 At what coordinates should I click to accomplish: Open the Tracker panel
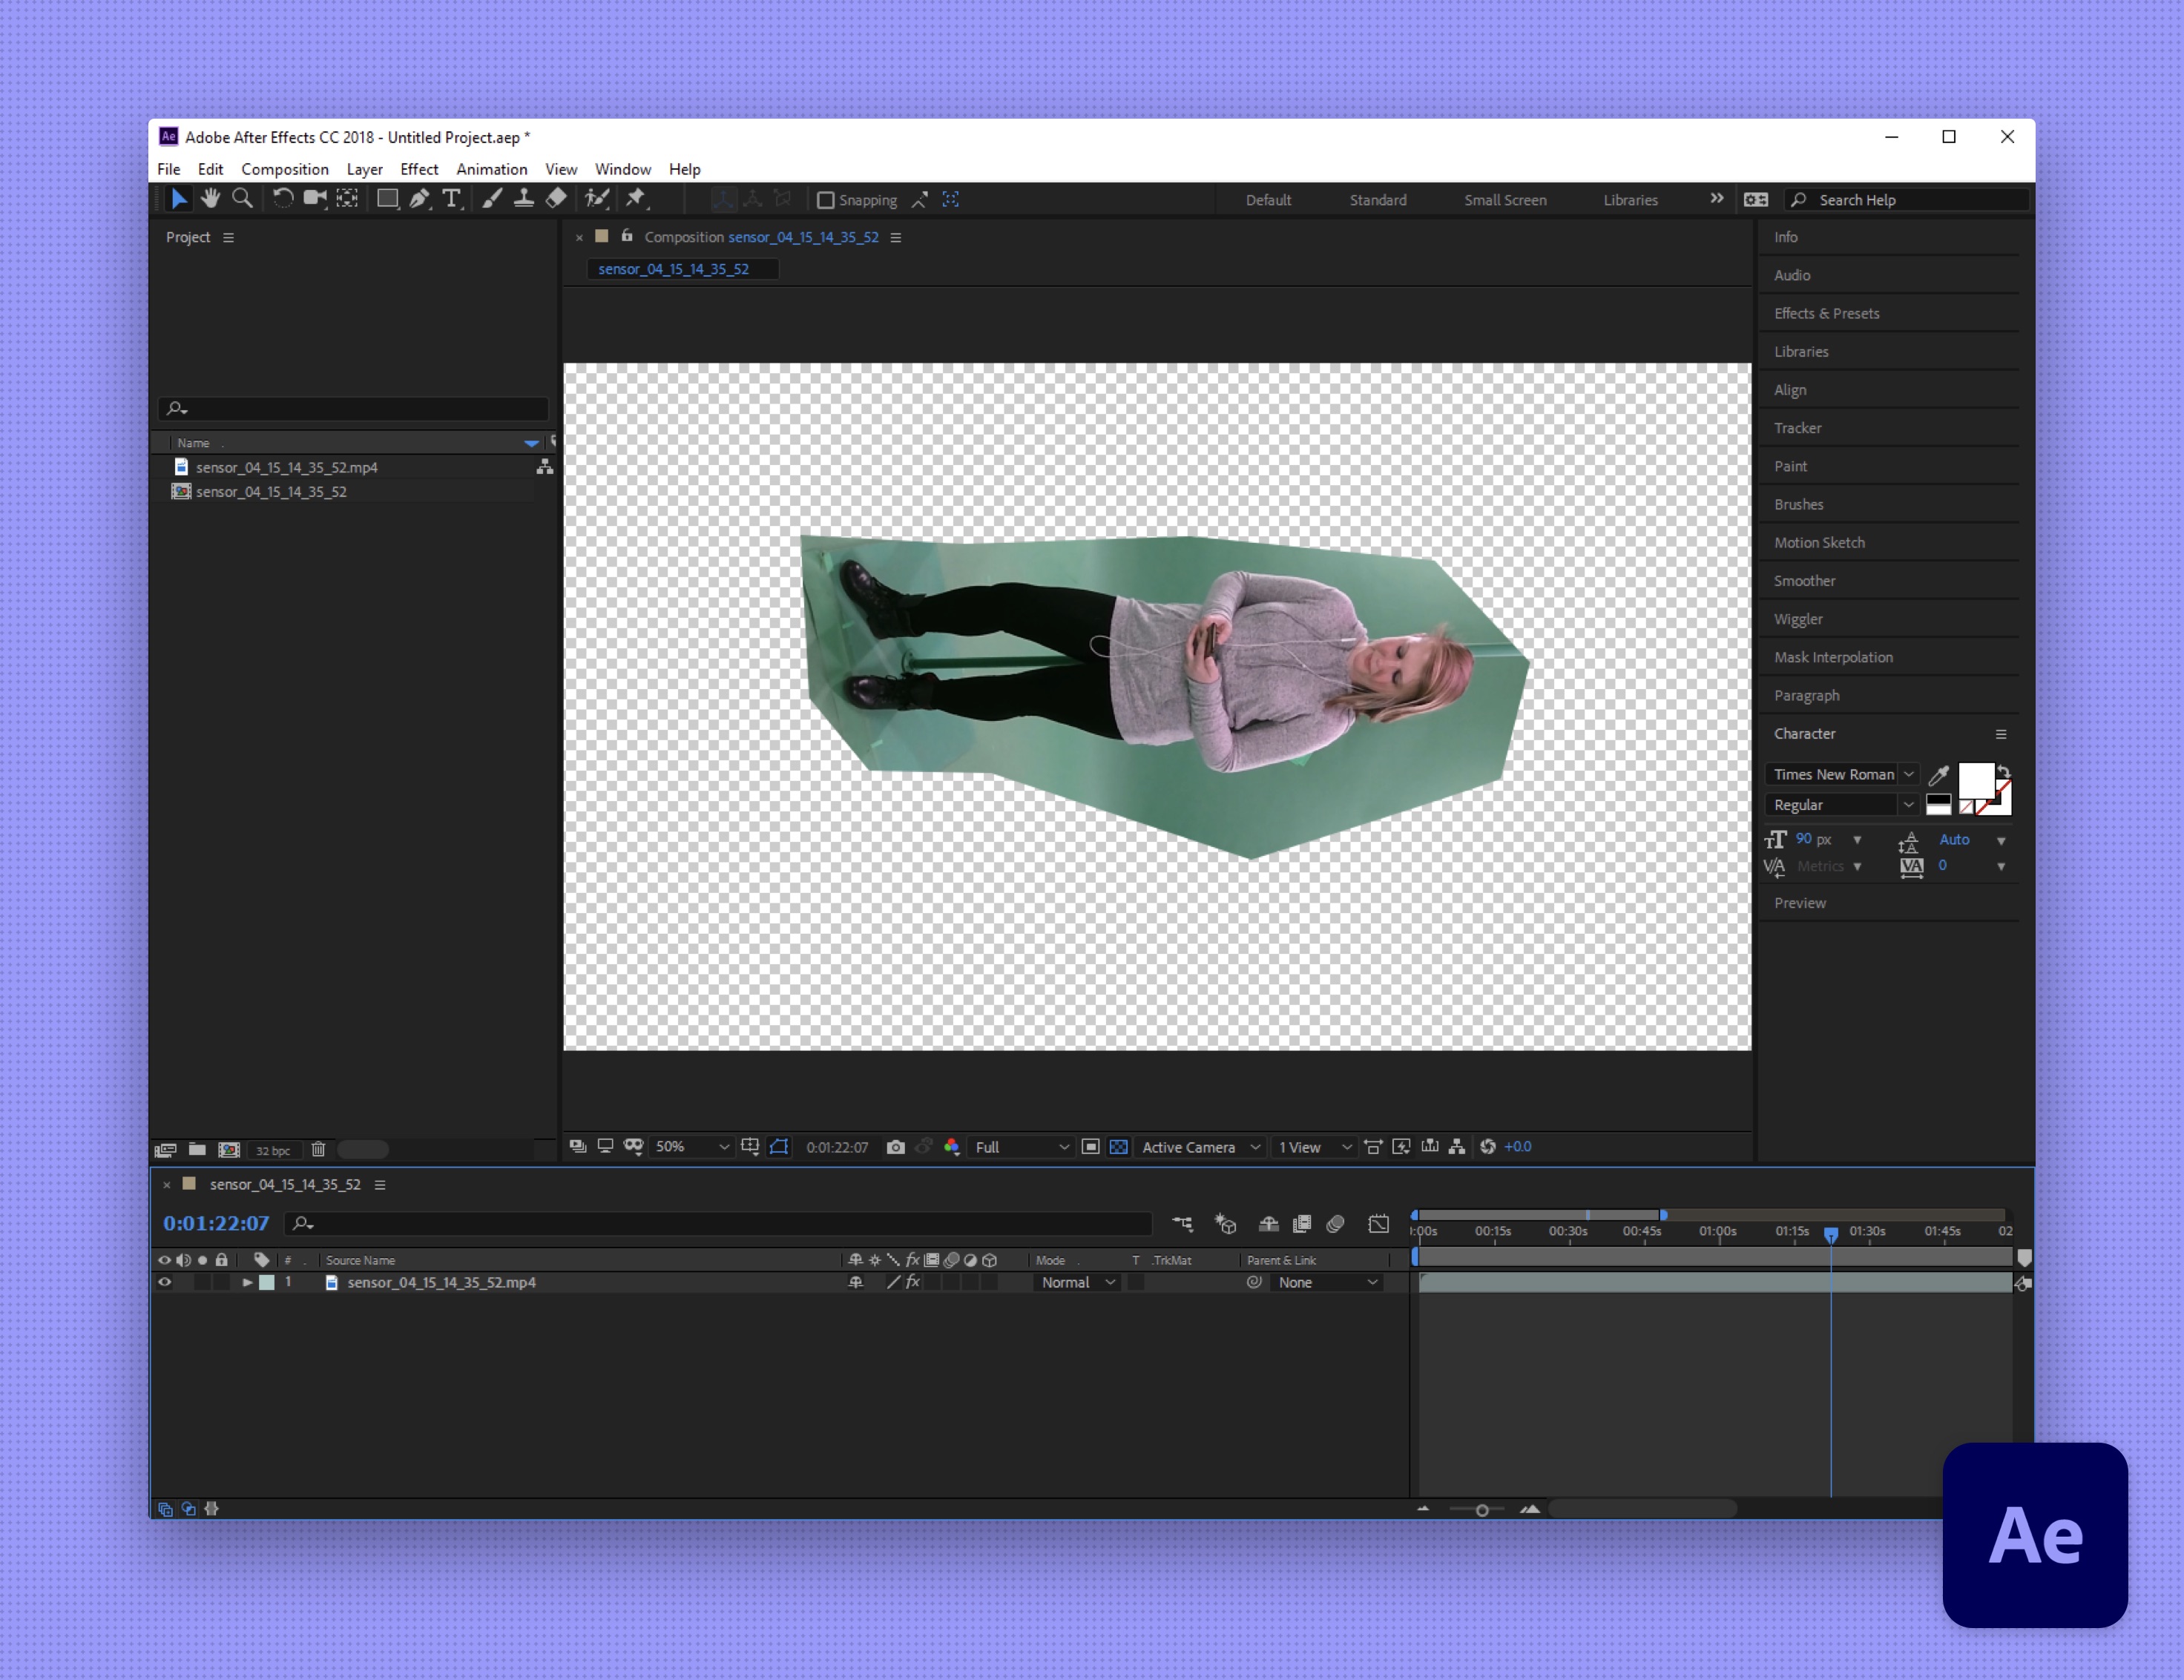coord(1797,428)
